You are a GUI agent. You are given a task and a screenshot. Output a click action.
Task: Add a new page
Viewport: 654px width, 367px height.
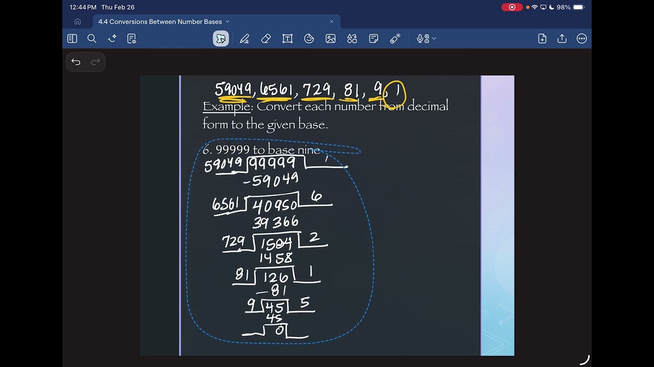click(542, 39)
